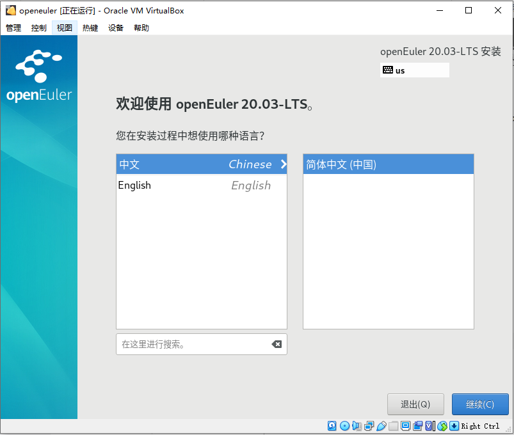Click the keyboard layout icon next to 'us'
Image resolution: width=514 pixels, height=435 pixels.
tap(388, 70)
